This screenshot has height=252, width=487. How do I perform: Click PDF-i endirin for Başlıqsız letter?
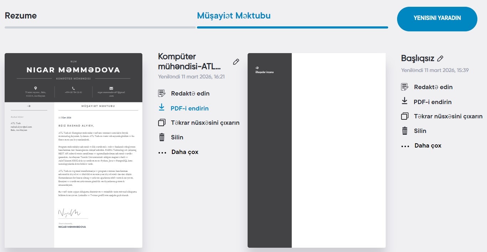pyautogui.click(x=433, y=102)
